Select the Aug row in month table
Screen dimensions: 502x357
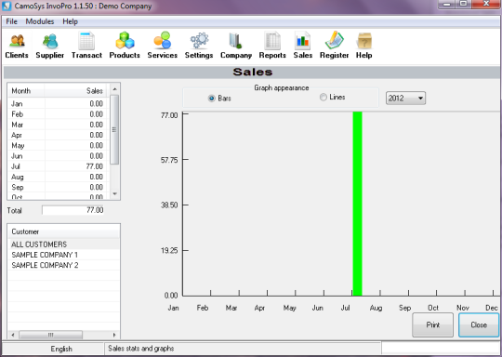[x=58, y=177]
